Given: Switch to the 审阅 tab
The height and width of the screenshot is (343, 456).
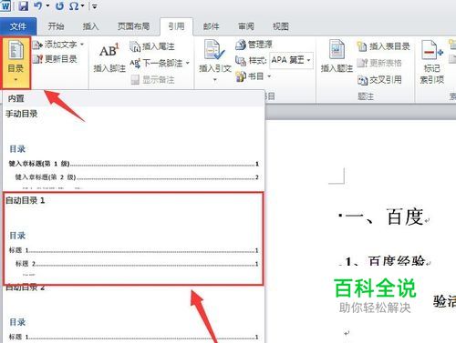Looking at the screenshot, I should click(x=246, y=26).
